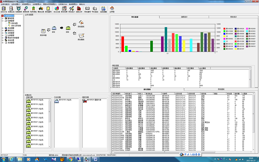This screenshot has height=162, width=259.
Task: Select the 司机提成 icon in the flowchart
Action: (81, 23)
